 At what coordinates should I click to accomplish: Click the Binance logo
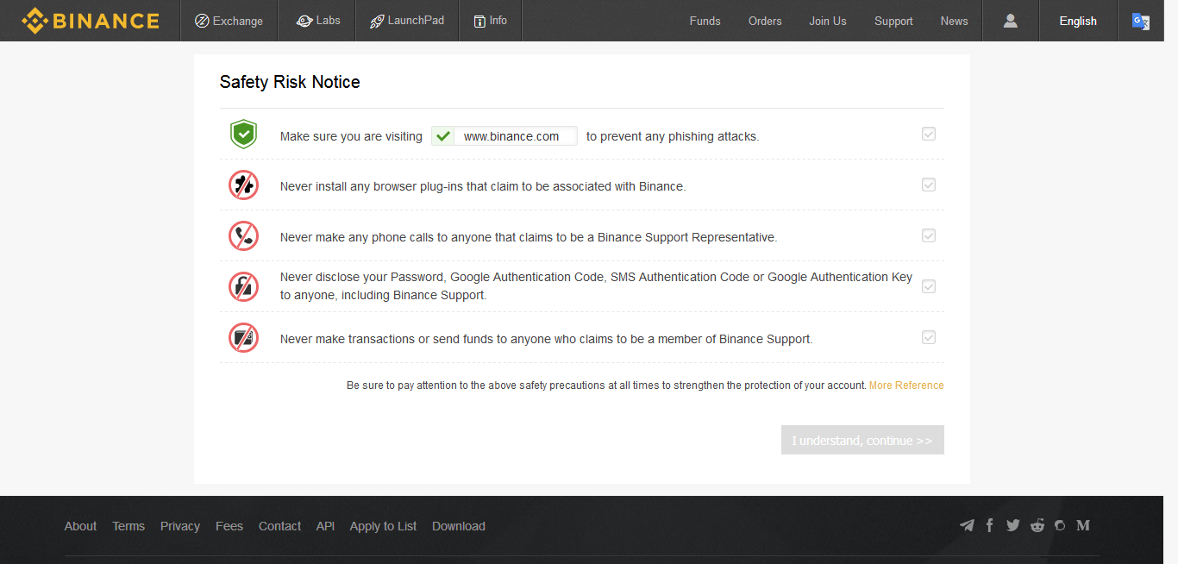(x=91, y=21)
